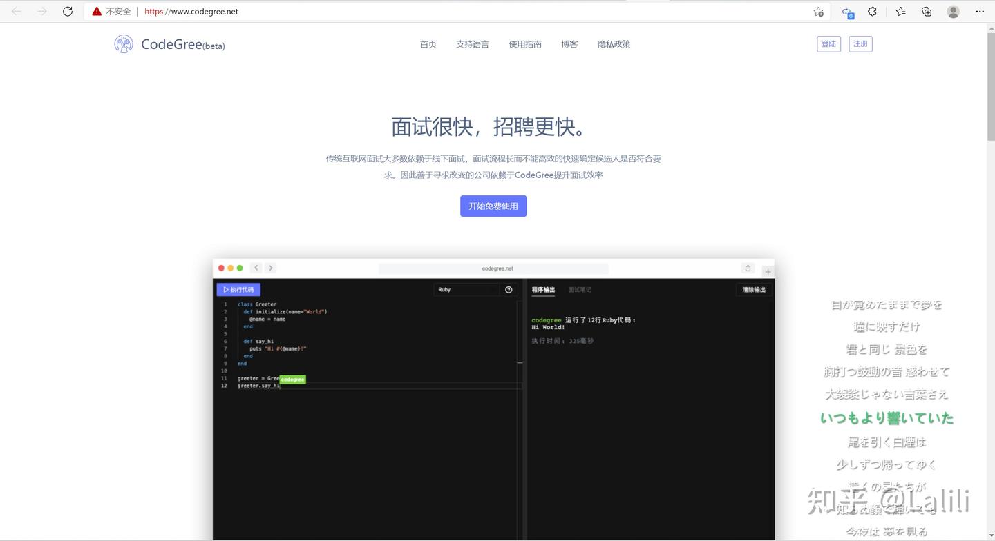The height and width of the screenshot is (541, 995).
Task: Click the zoom-in plus icon on demo window
Action: click(x=767, y=272)
